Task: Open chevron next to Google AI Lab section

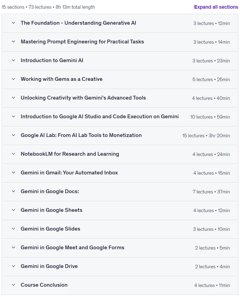Action: pos(14,135)
